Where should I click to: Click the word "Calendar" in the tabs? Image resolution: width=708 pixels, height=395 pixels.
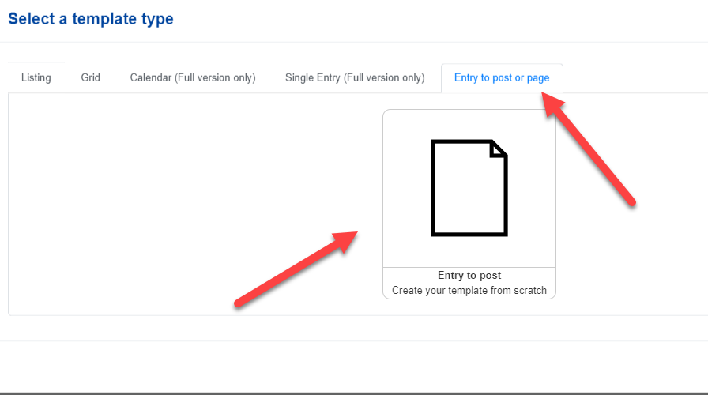click(x=151, y=77)
